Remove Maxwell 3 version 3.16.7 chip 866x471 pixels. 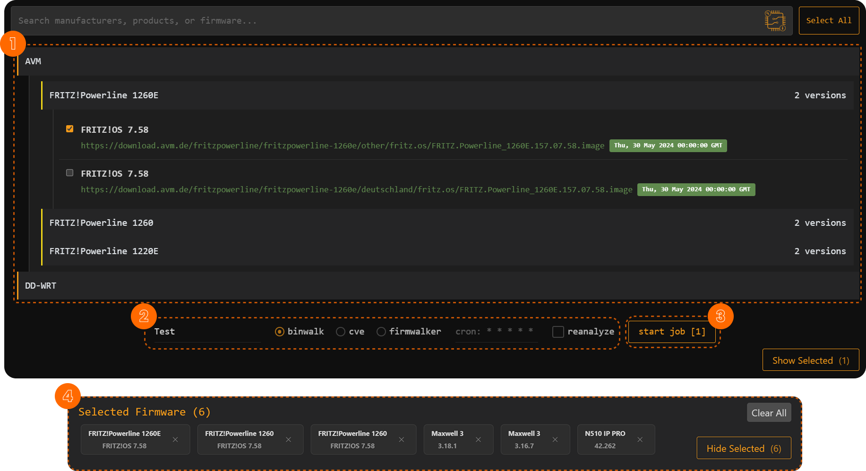click(555, 439)
